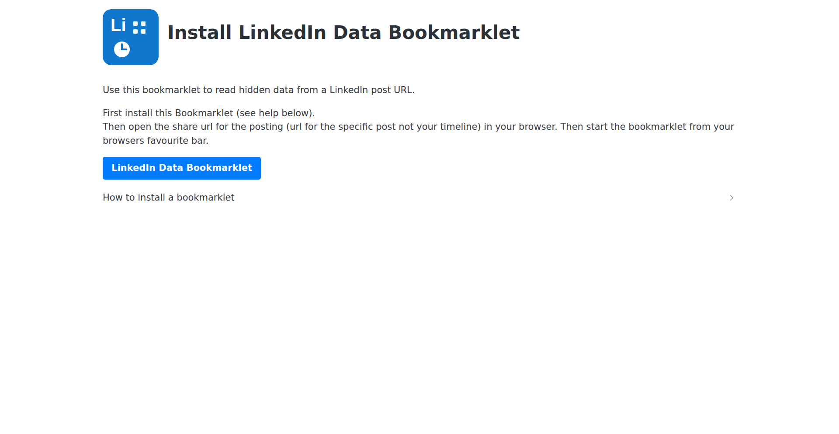Screen dimensions: 839x434
Task: Click the right-pointing chevron arrow
Action: [x=732, y=198]
